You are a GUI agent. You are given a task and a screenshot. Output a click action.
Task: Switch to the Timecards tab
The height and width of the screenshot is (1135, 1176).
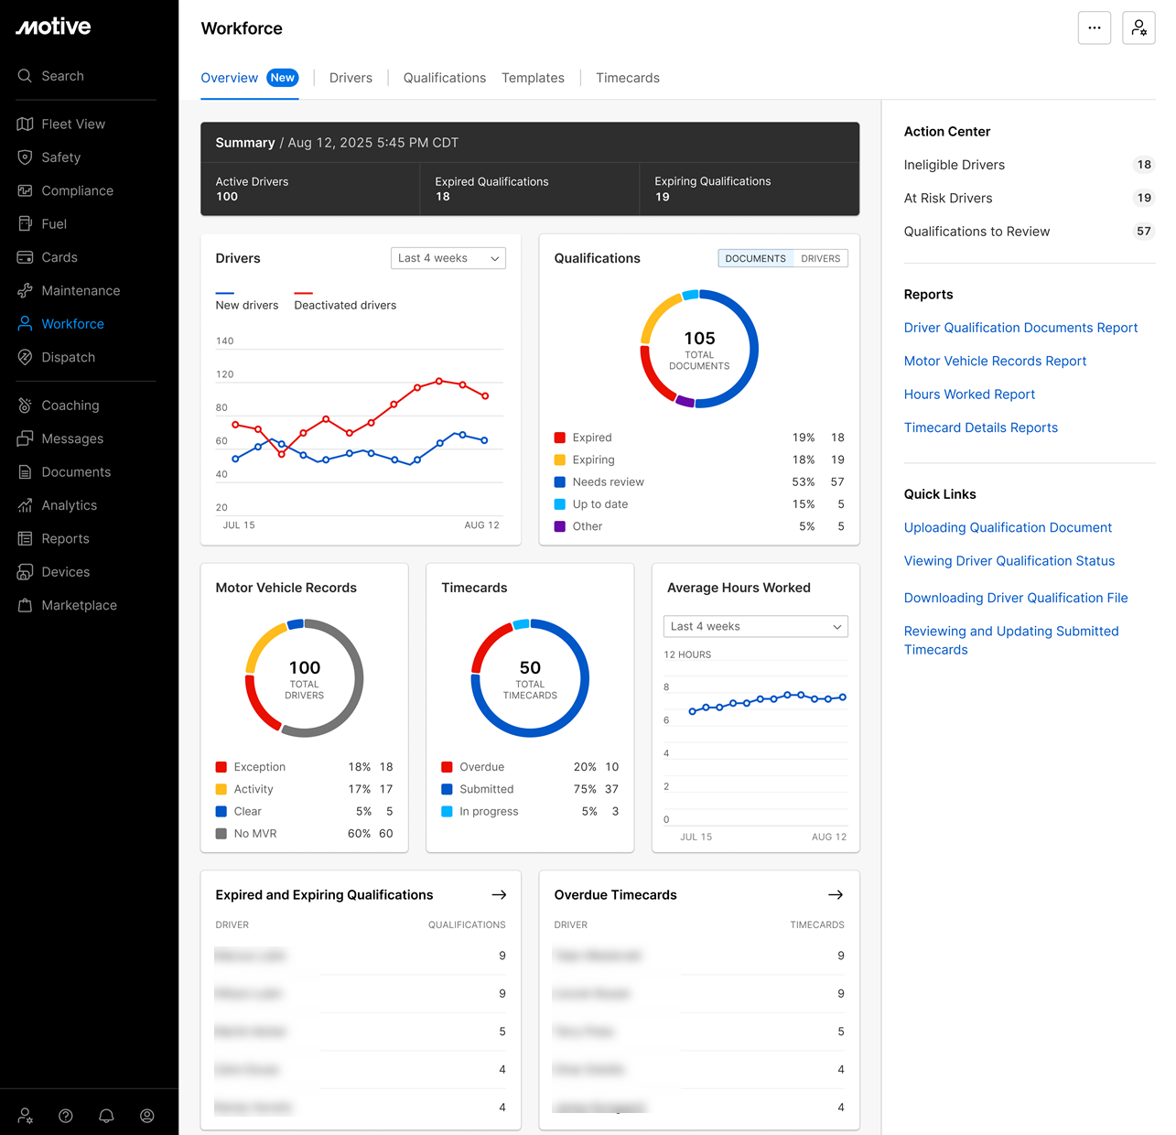pyautogui.click(x=627, y=79)
